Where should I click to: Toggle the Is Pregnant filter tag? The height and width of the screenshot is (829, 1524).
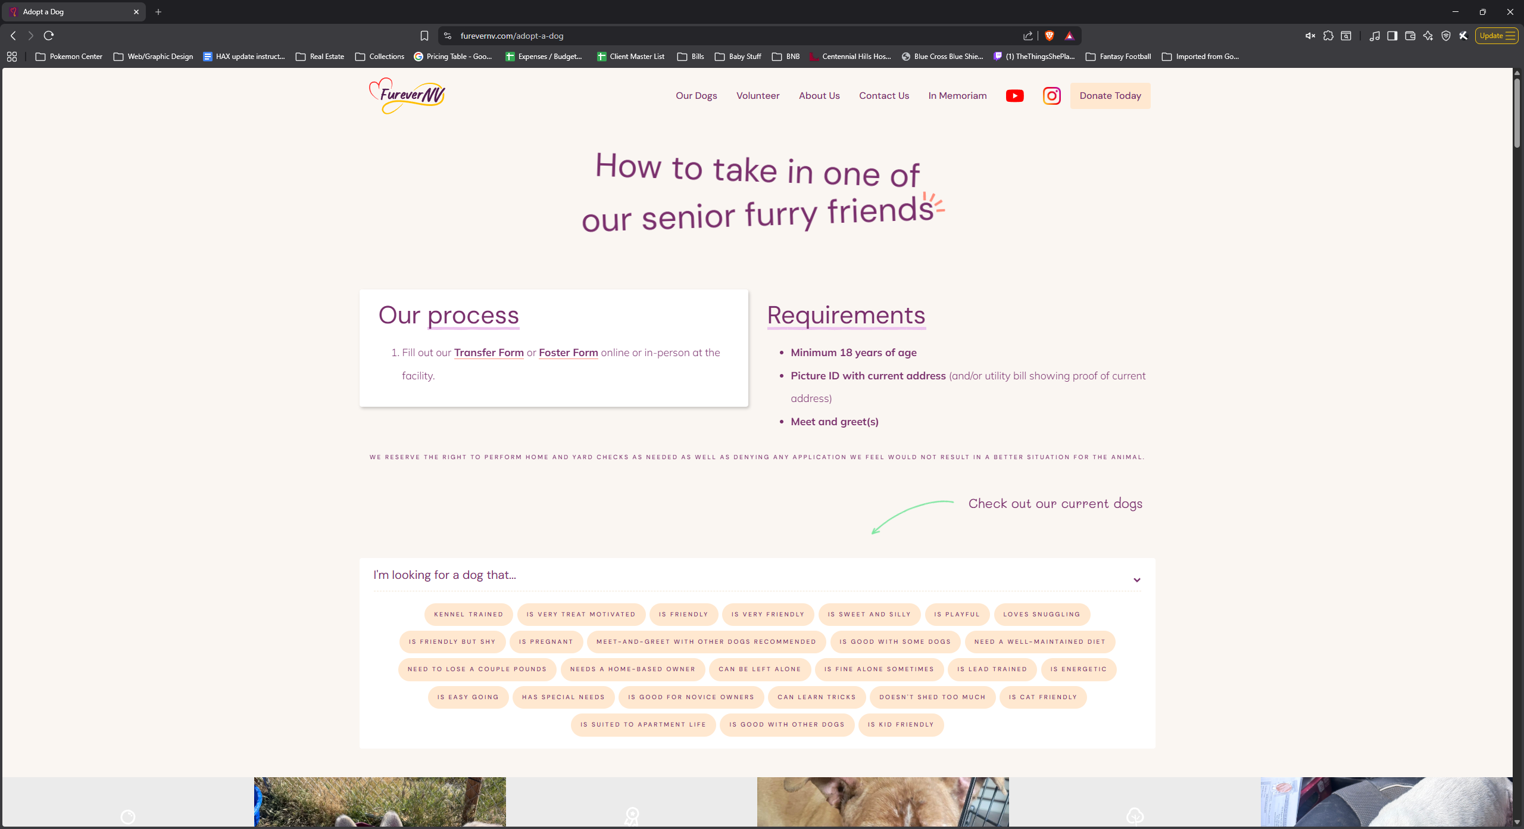click(x=546, y=642)
